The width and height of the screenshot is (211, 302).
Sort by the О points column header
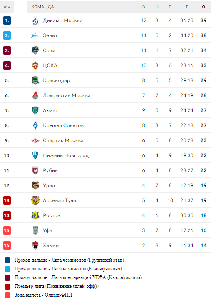204,7
